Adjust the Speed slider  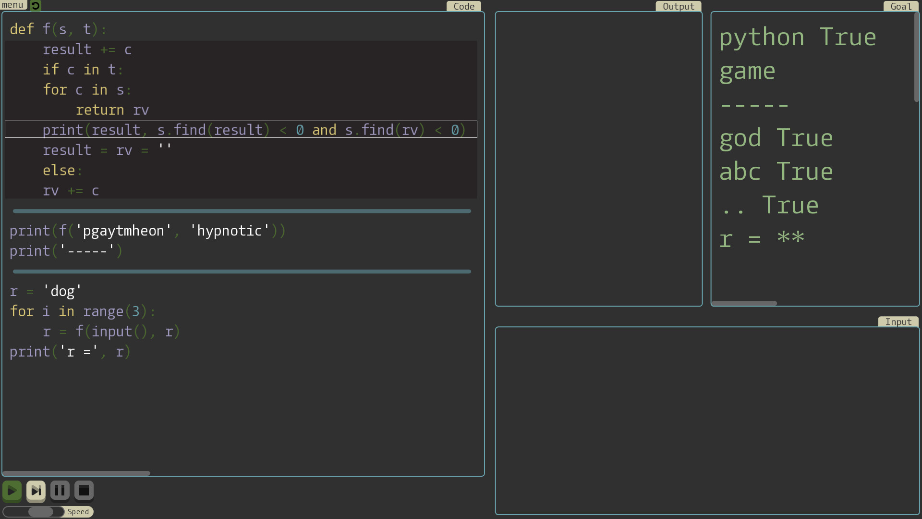41,511
